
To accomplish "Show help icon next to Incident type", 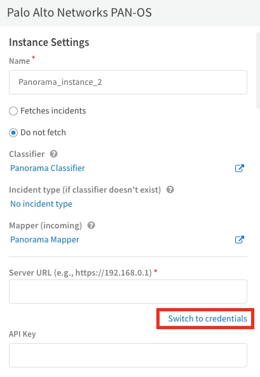I will coord(170,189).
